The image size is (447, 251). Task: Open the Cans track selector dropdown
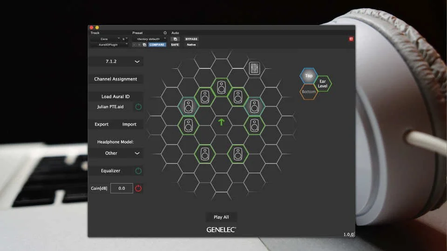(106, 39)
